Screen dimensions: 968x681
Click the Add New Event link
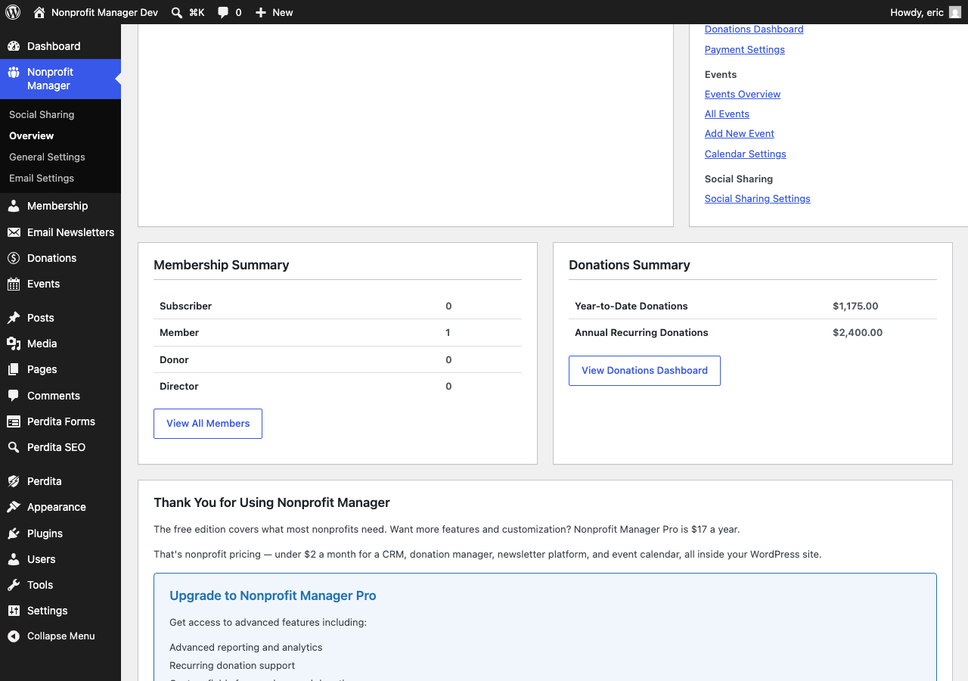[740, 133]
